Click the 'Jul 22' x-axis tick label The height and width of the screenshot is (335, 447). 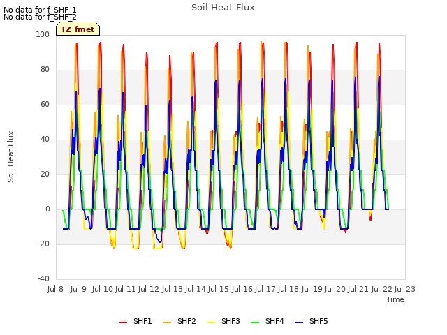382,289
